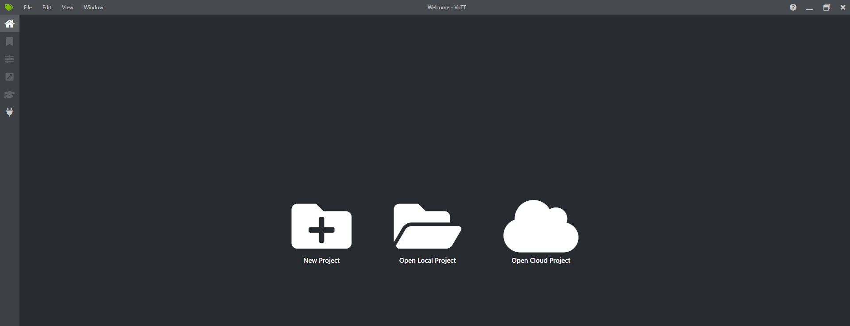The height and width of the screenshot is (326, 850).
Task: Click the help question mark icon
Action: point(793,7)
